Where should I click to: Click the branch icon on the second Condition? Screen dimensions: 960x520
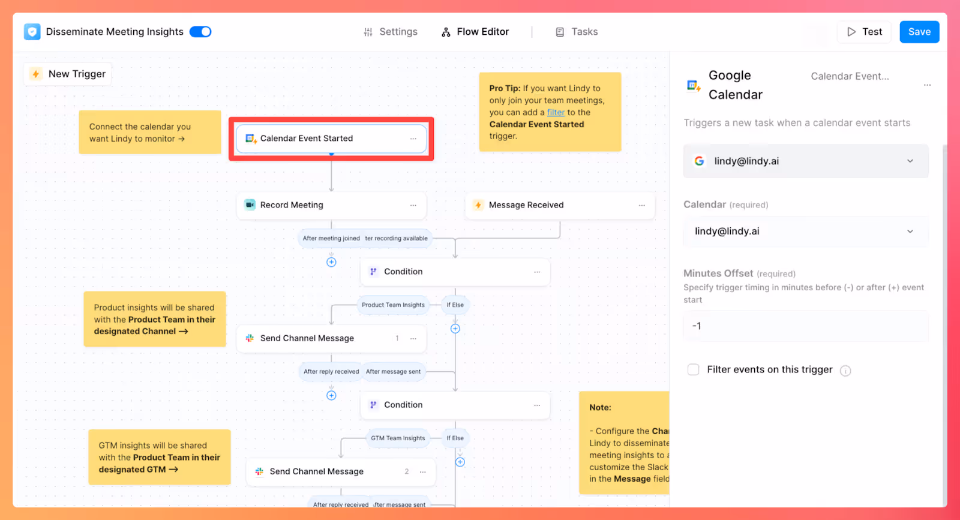pyautogui.click(x=373, y=405)
